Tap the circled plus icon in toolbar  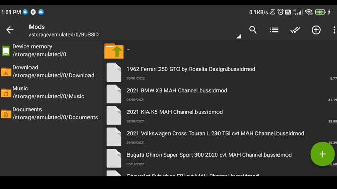coord(316,30)
